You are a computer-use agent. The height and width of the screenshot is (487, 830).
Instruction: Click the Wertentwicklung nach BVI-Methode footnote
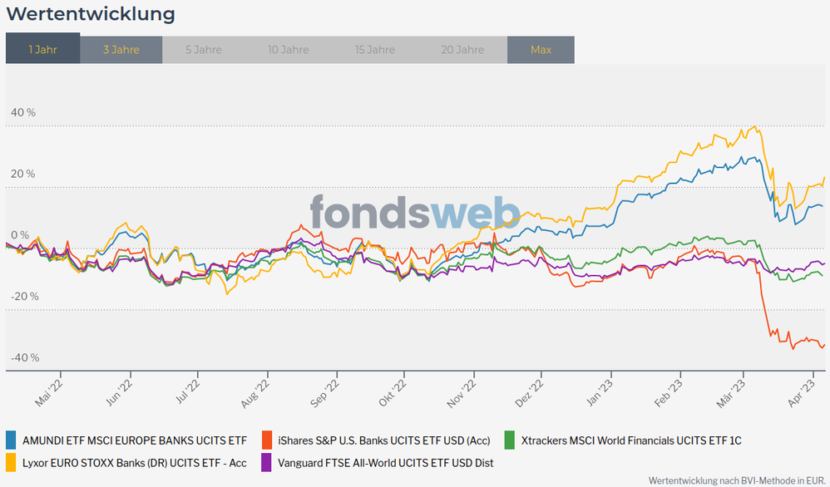tap(736, 480)
